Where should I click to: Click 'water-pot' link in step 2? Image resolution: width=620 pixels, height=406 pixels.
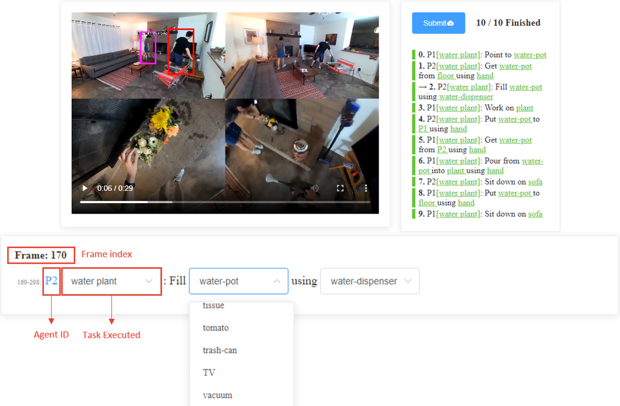[525, 87]
